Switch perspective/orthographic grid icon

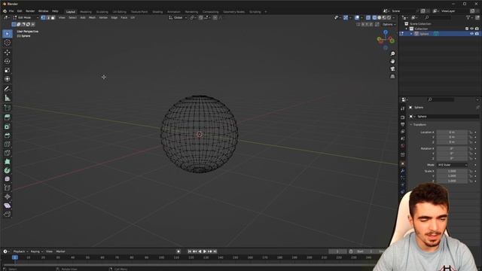392,77
